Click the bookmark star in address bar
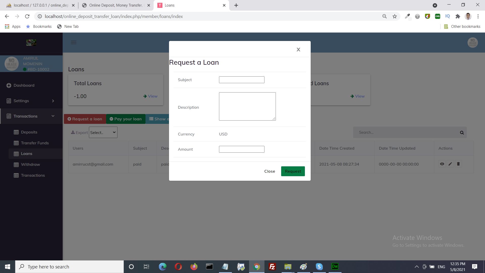Screen dimensions: 485x273 [x=395, y=16]
